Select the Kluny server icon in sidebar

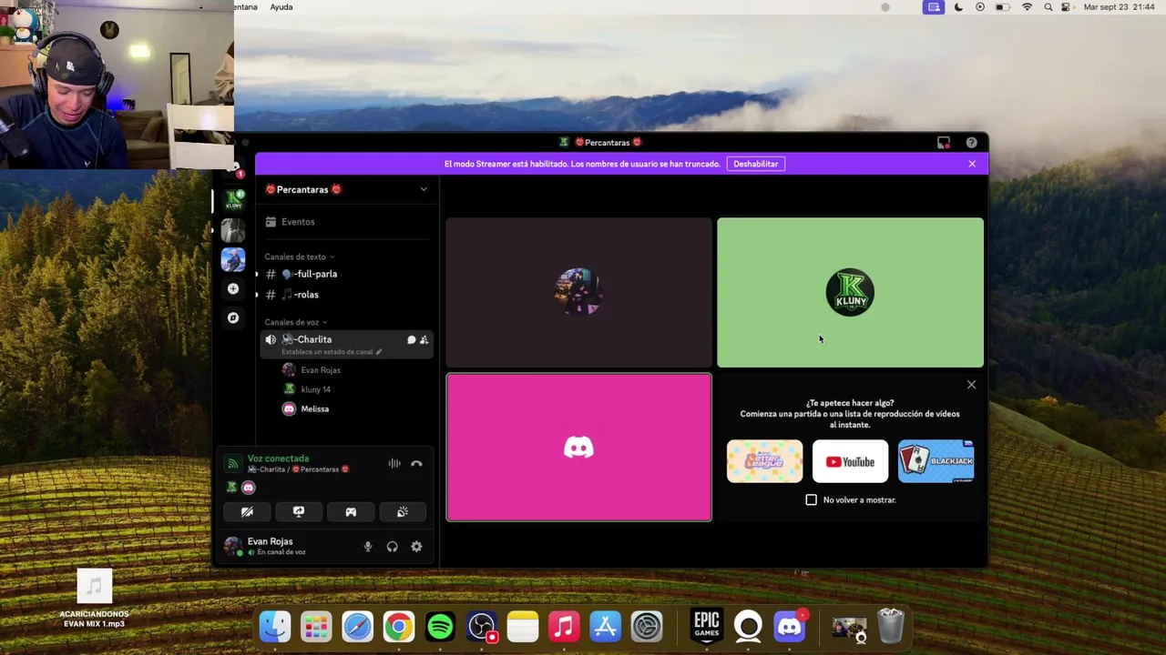(234, 201)
